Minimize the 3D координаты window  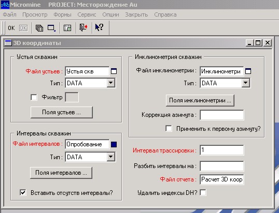[249, 43]
